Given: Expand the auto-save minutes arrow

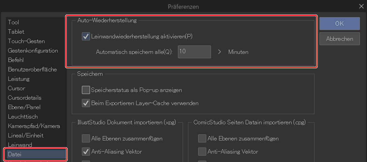Looking at the screenshot, I should pos(219,52).
